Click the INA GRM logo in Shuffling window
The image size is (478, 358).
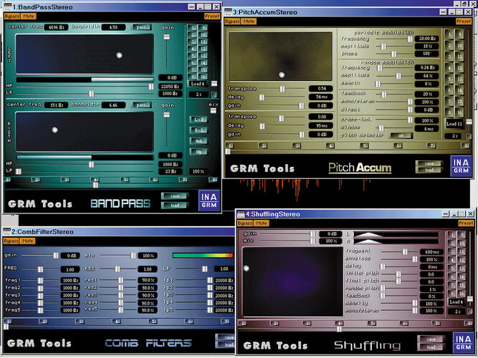tap(464, 343)
